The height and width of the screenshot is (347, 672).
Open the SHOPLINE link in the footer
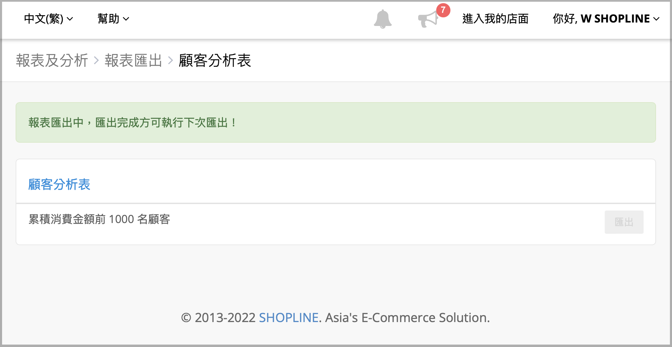tap(288, 318)
